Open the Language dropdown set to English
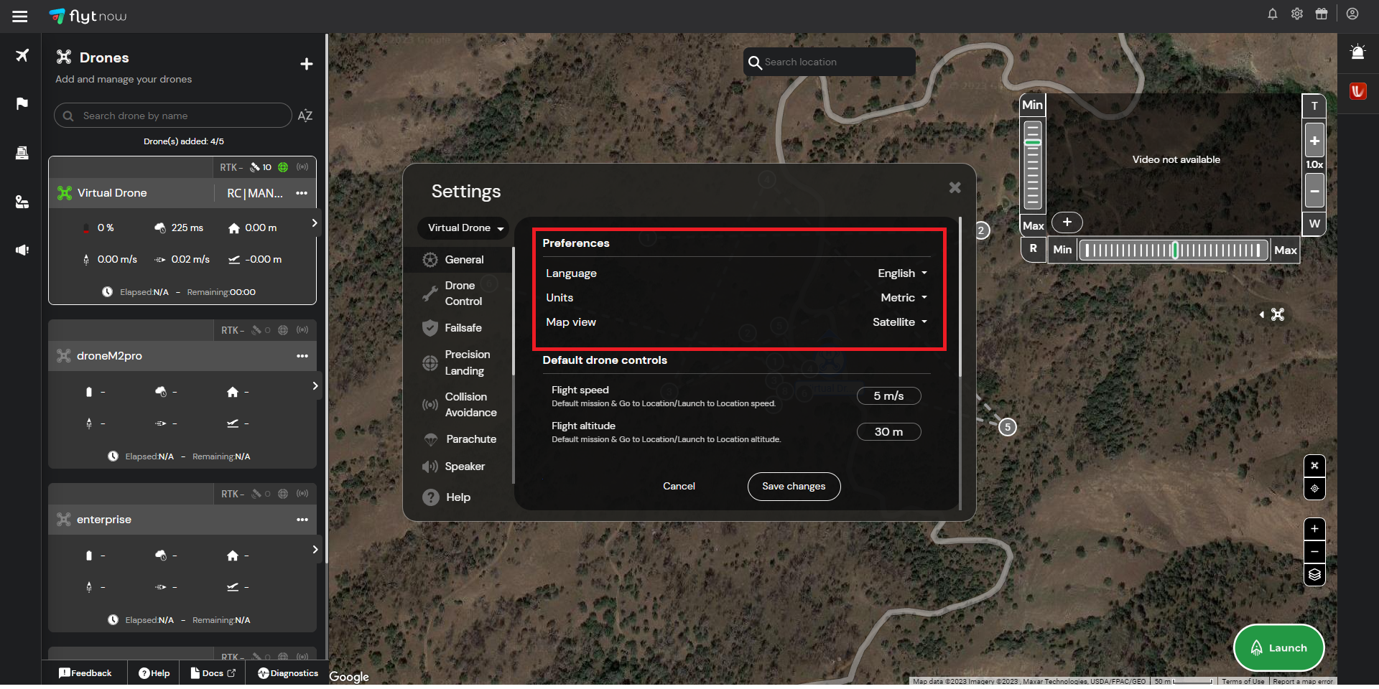This screenshot has height=689, width=1379. click(902, 273)
